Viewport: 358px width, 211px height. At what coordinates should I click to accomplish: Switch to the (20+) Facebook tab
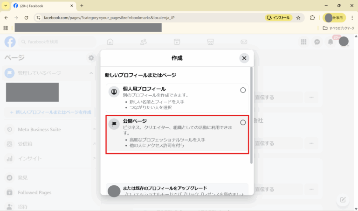coord(43,6)
